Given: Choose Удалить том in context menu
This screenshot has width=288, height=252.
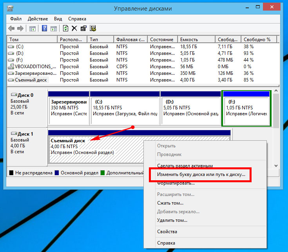Looking at the screenshot, I should pyautogui.click(x=172, y=220).
